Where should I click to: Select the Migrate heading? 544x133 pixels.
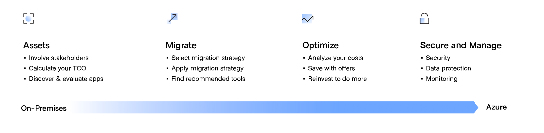tap(181, 45)
